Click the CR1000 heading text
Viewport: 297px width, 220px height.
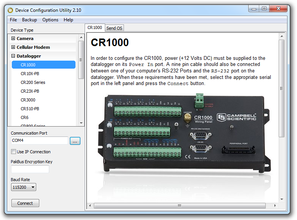(110, 42)
